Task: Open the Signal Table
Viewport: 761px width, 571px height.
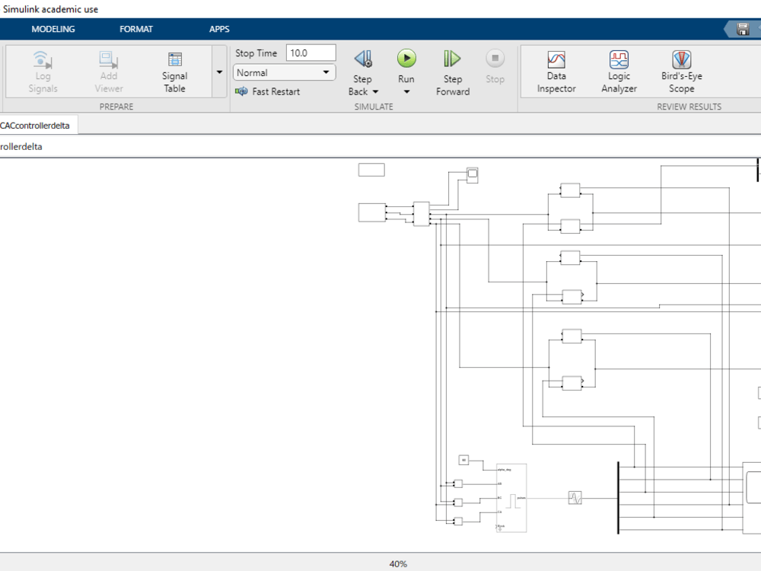Action: [174, 72]
